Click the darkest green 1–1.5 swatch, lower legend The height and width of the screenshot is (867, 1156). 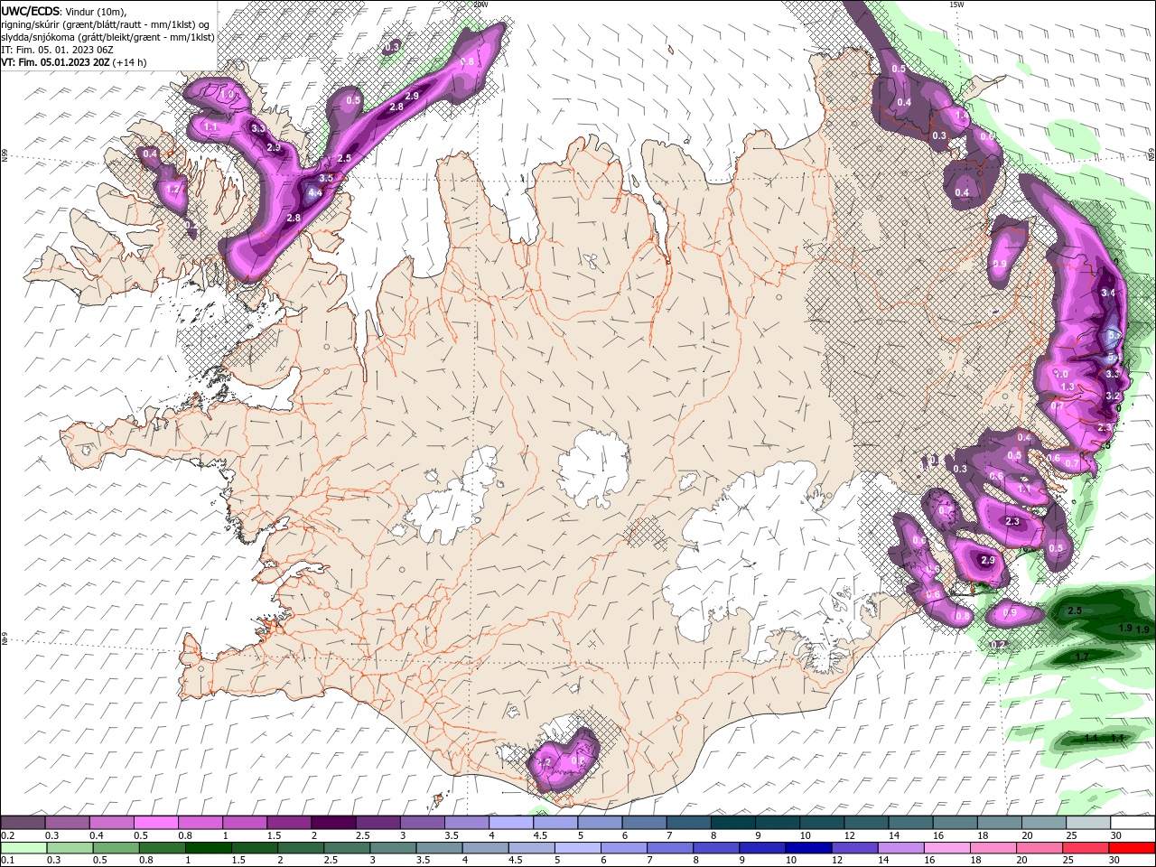[x=208, y=848]
